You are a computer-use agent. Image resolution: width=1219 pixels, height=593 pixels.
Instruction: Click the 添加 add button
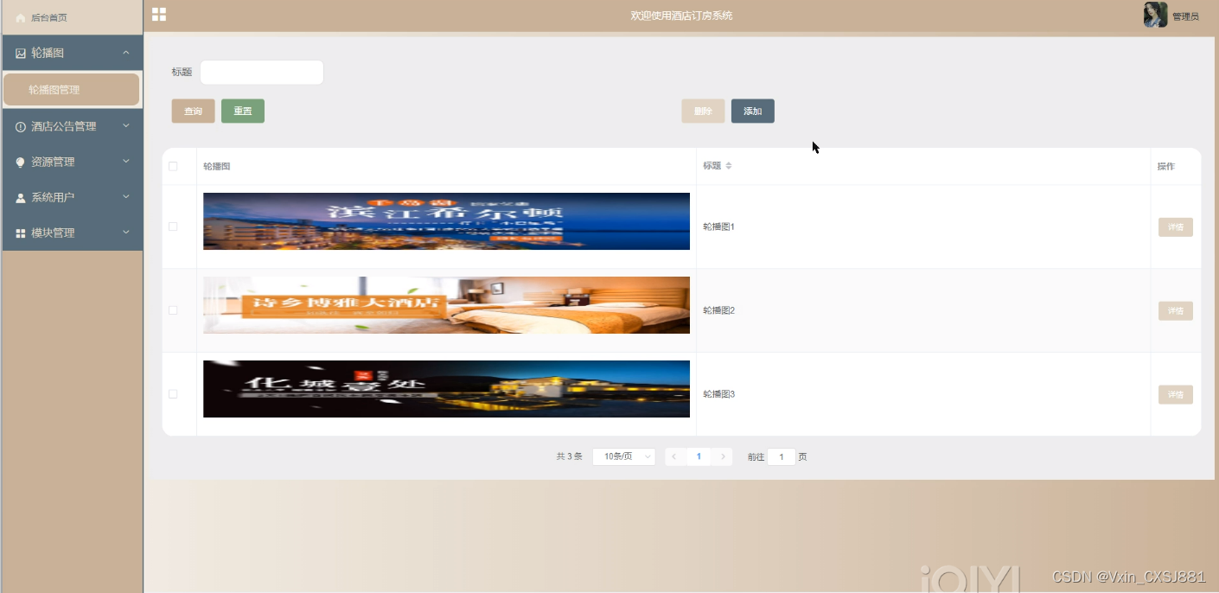pos(753,112)
